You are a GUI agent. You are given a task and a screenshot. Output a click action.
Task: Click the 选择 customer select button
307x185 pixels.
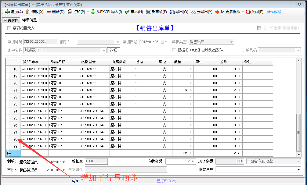(113, 50)
